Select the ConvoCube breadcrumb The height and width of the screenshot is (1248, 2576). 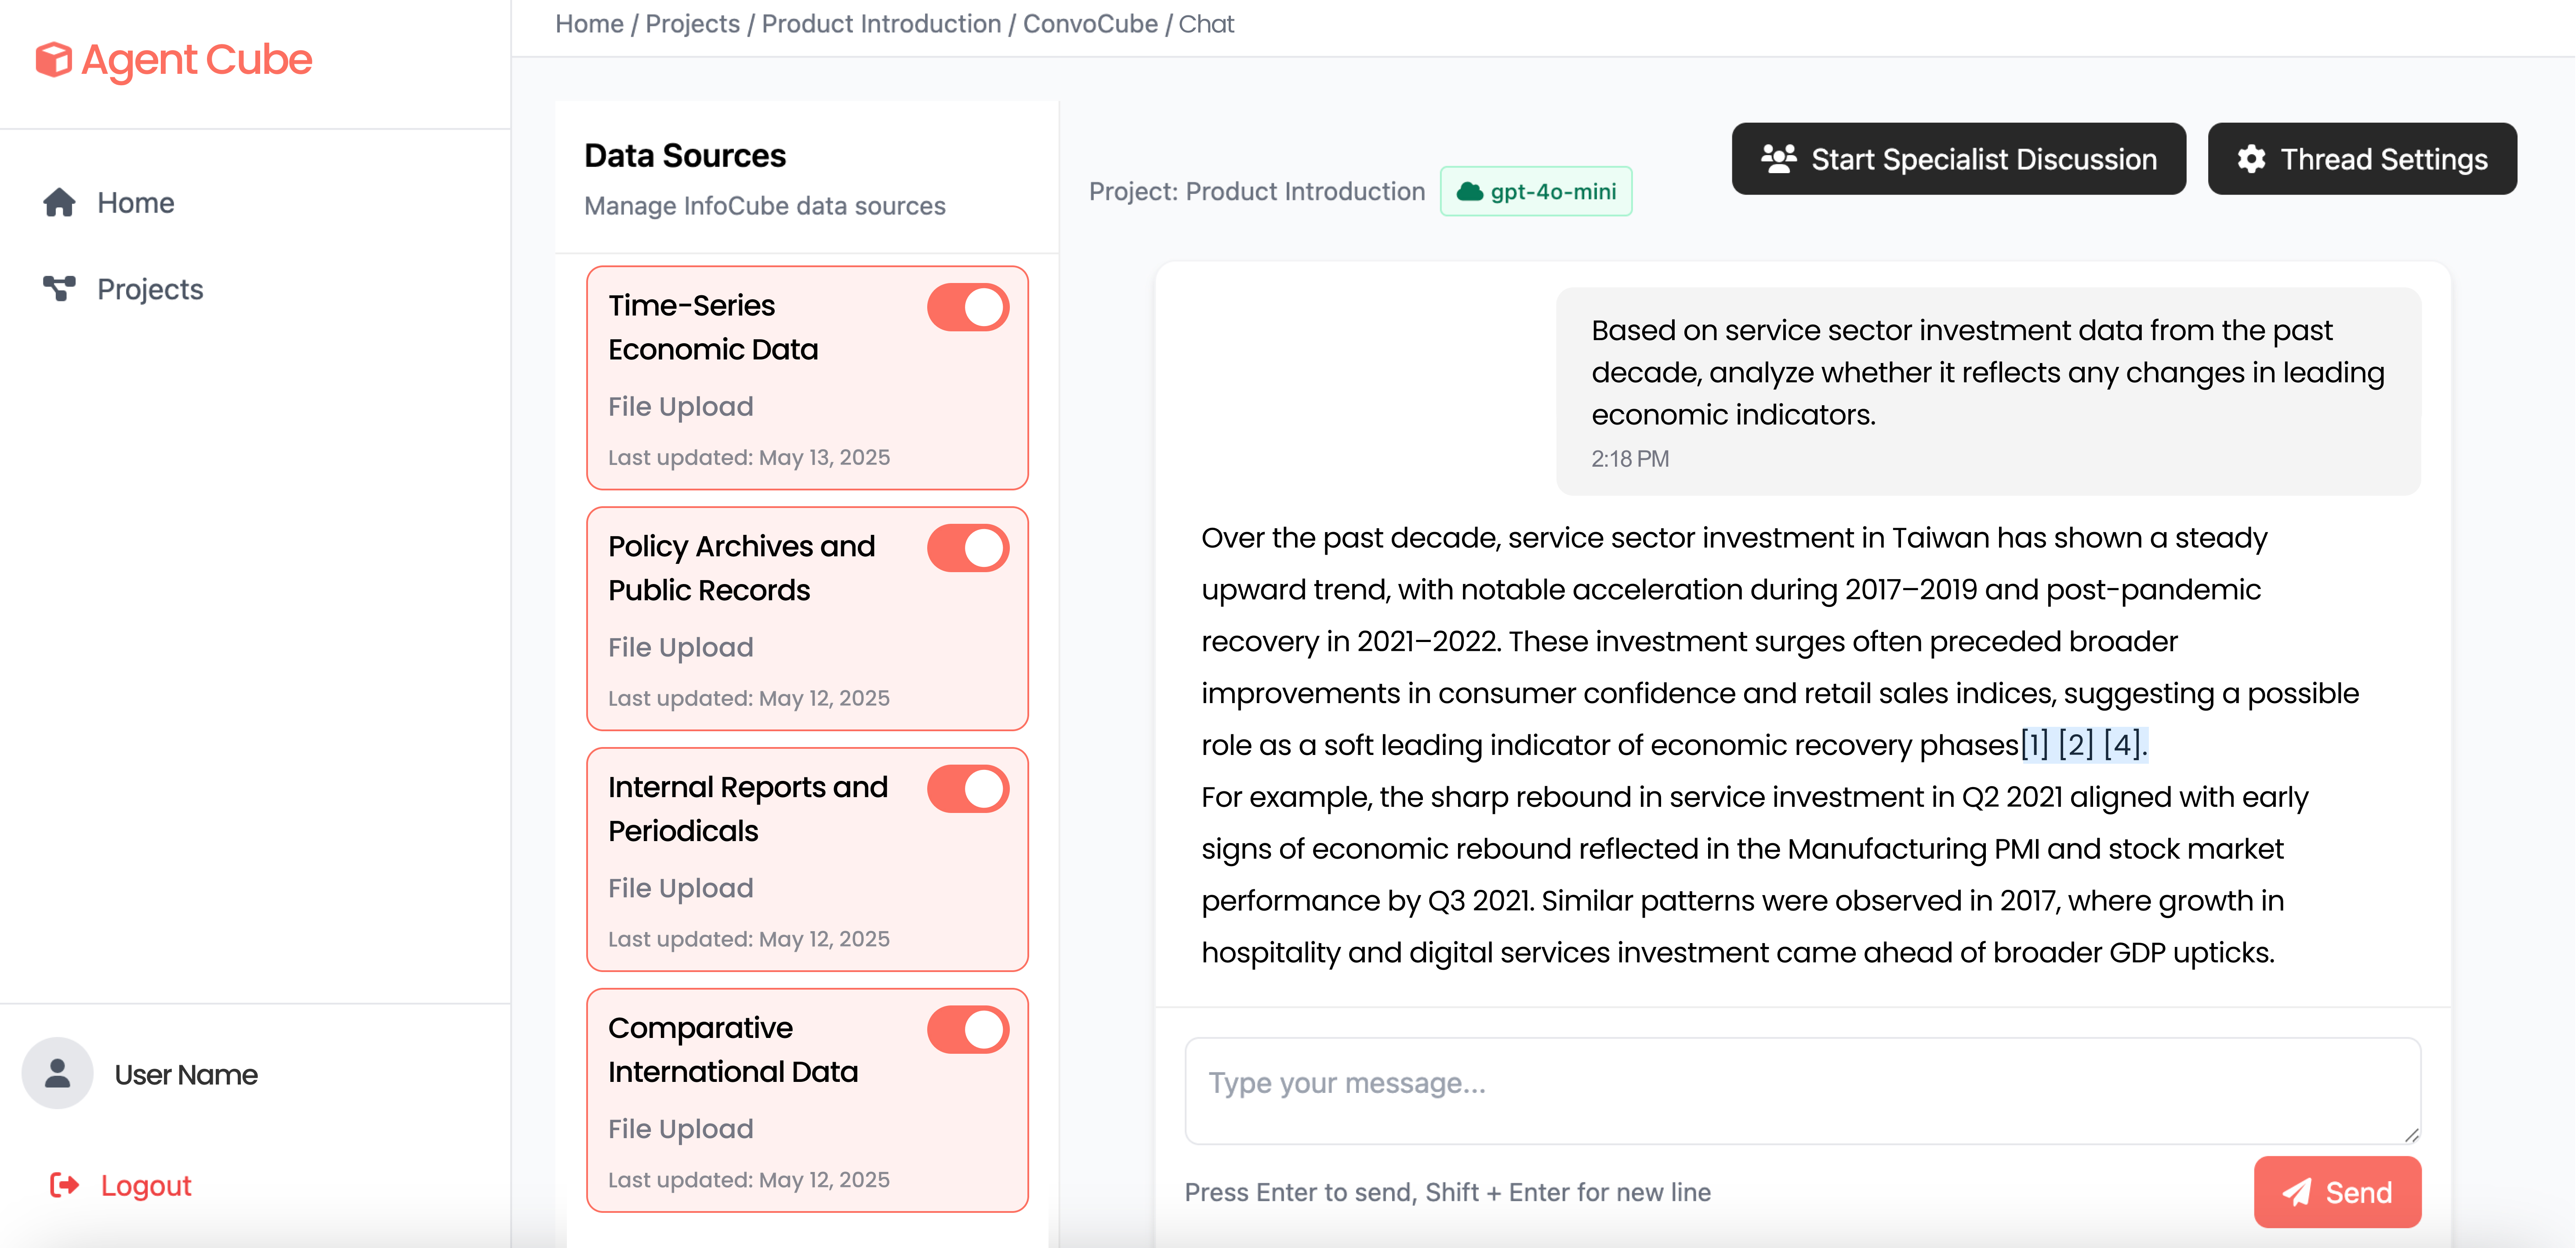pyautogui.click(x=1090, y=24)
